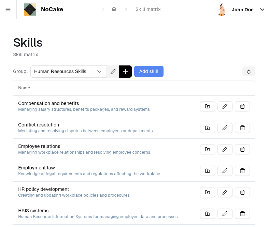This screenshot has width=268, height=227.
Task: Move HRIS systems to another group
Action: click(208, 214)
